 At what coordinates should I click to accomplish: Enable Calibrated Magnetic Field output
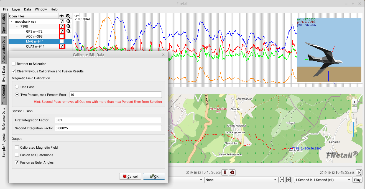tap(17, 148)
